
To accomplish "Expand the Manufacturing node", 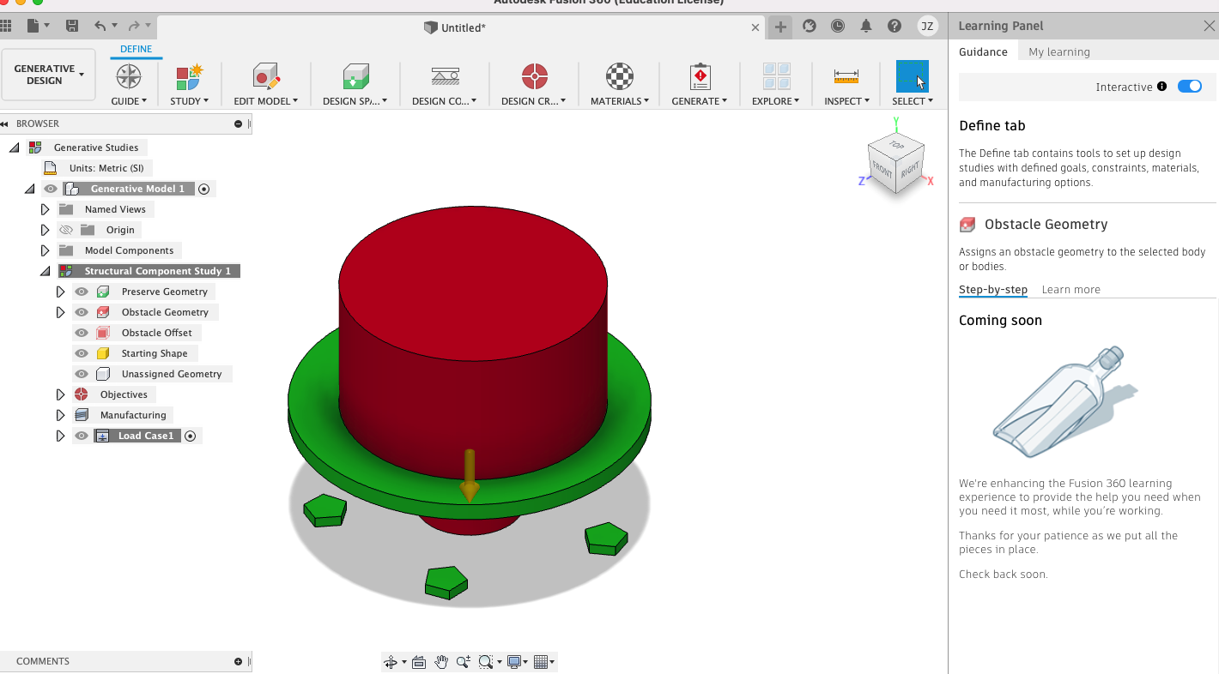I will (x=60, y=415).
